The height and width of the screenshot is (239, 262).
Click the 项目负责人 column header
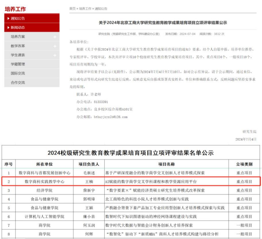pyautogui.click(x=89, y=164)
